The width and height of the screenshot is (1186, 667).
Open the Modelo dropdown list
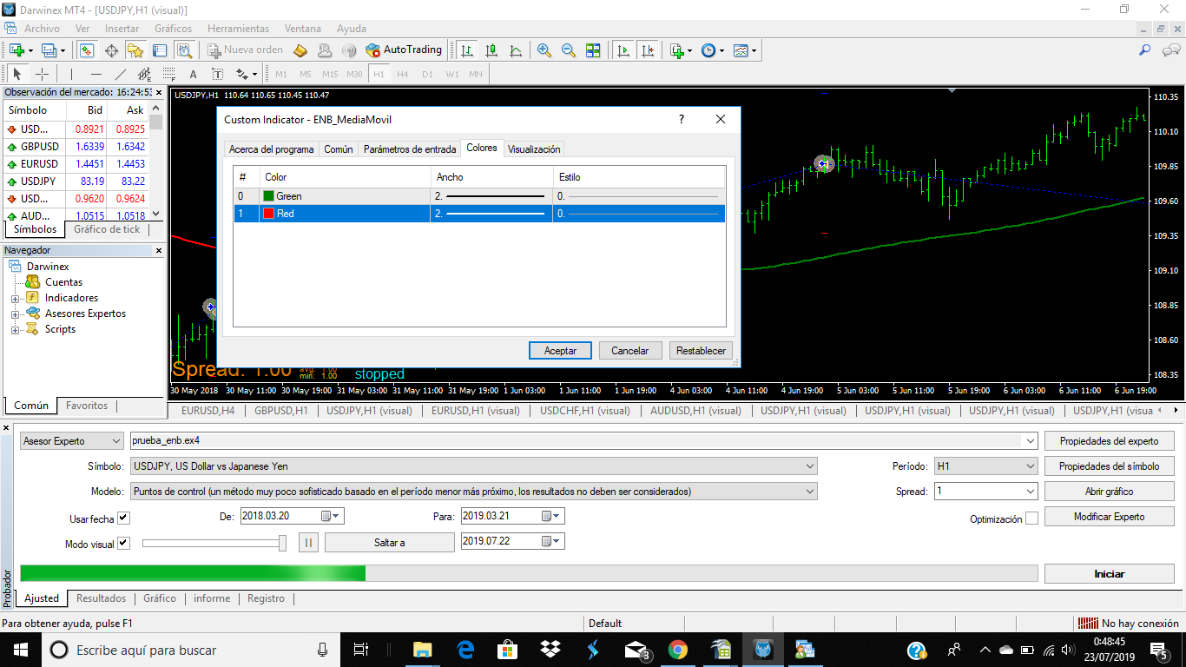pos(473,492)
